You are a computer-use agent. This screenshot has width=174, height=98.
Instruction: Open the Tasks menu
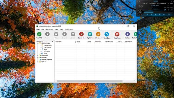click(x=38, y=29)
